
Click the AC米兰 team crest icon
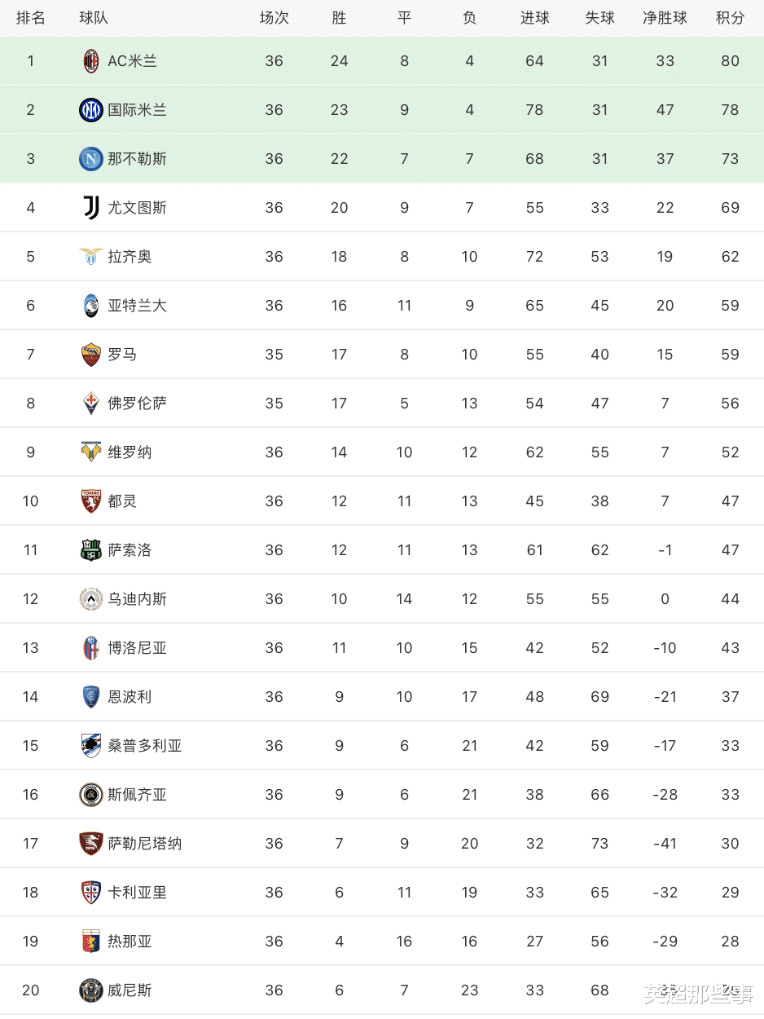click(x=91, y=61)
